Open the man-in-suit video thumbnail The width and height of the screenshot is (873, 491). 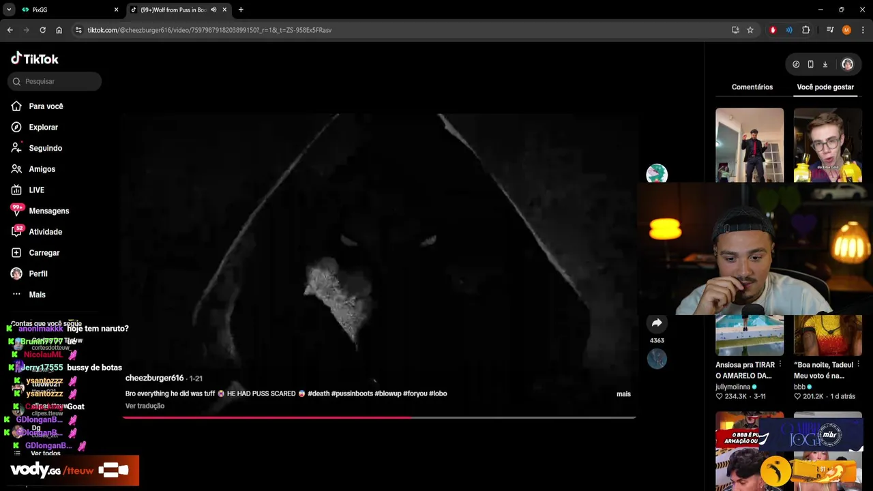pos(750,145)
